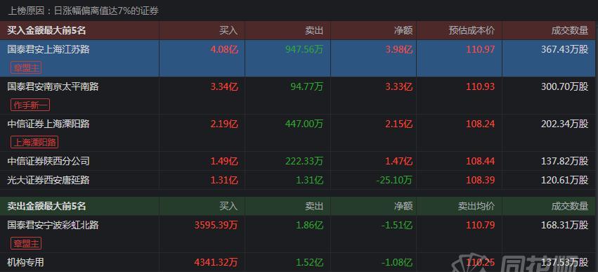This screenshot has width=598, height=272.
Task: Click estimated cost 110.93
Action: click(x=481, y=86)
